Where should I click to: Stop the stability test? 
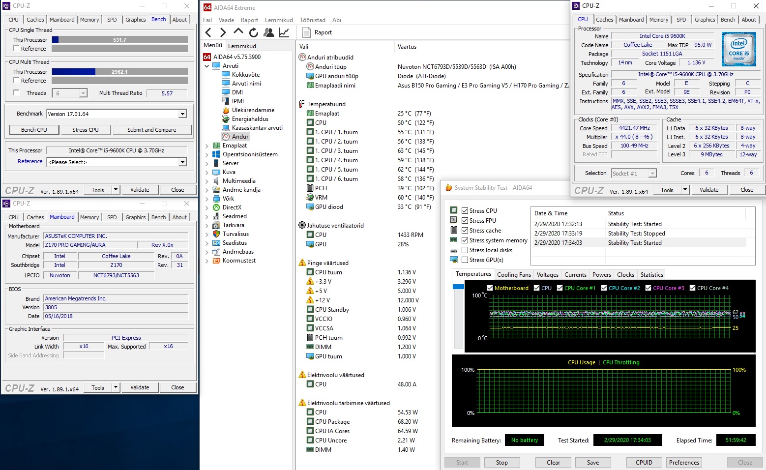pos(501,463)
